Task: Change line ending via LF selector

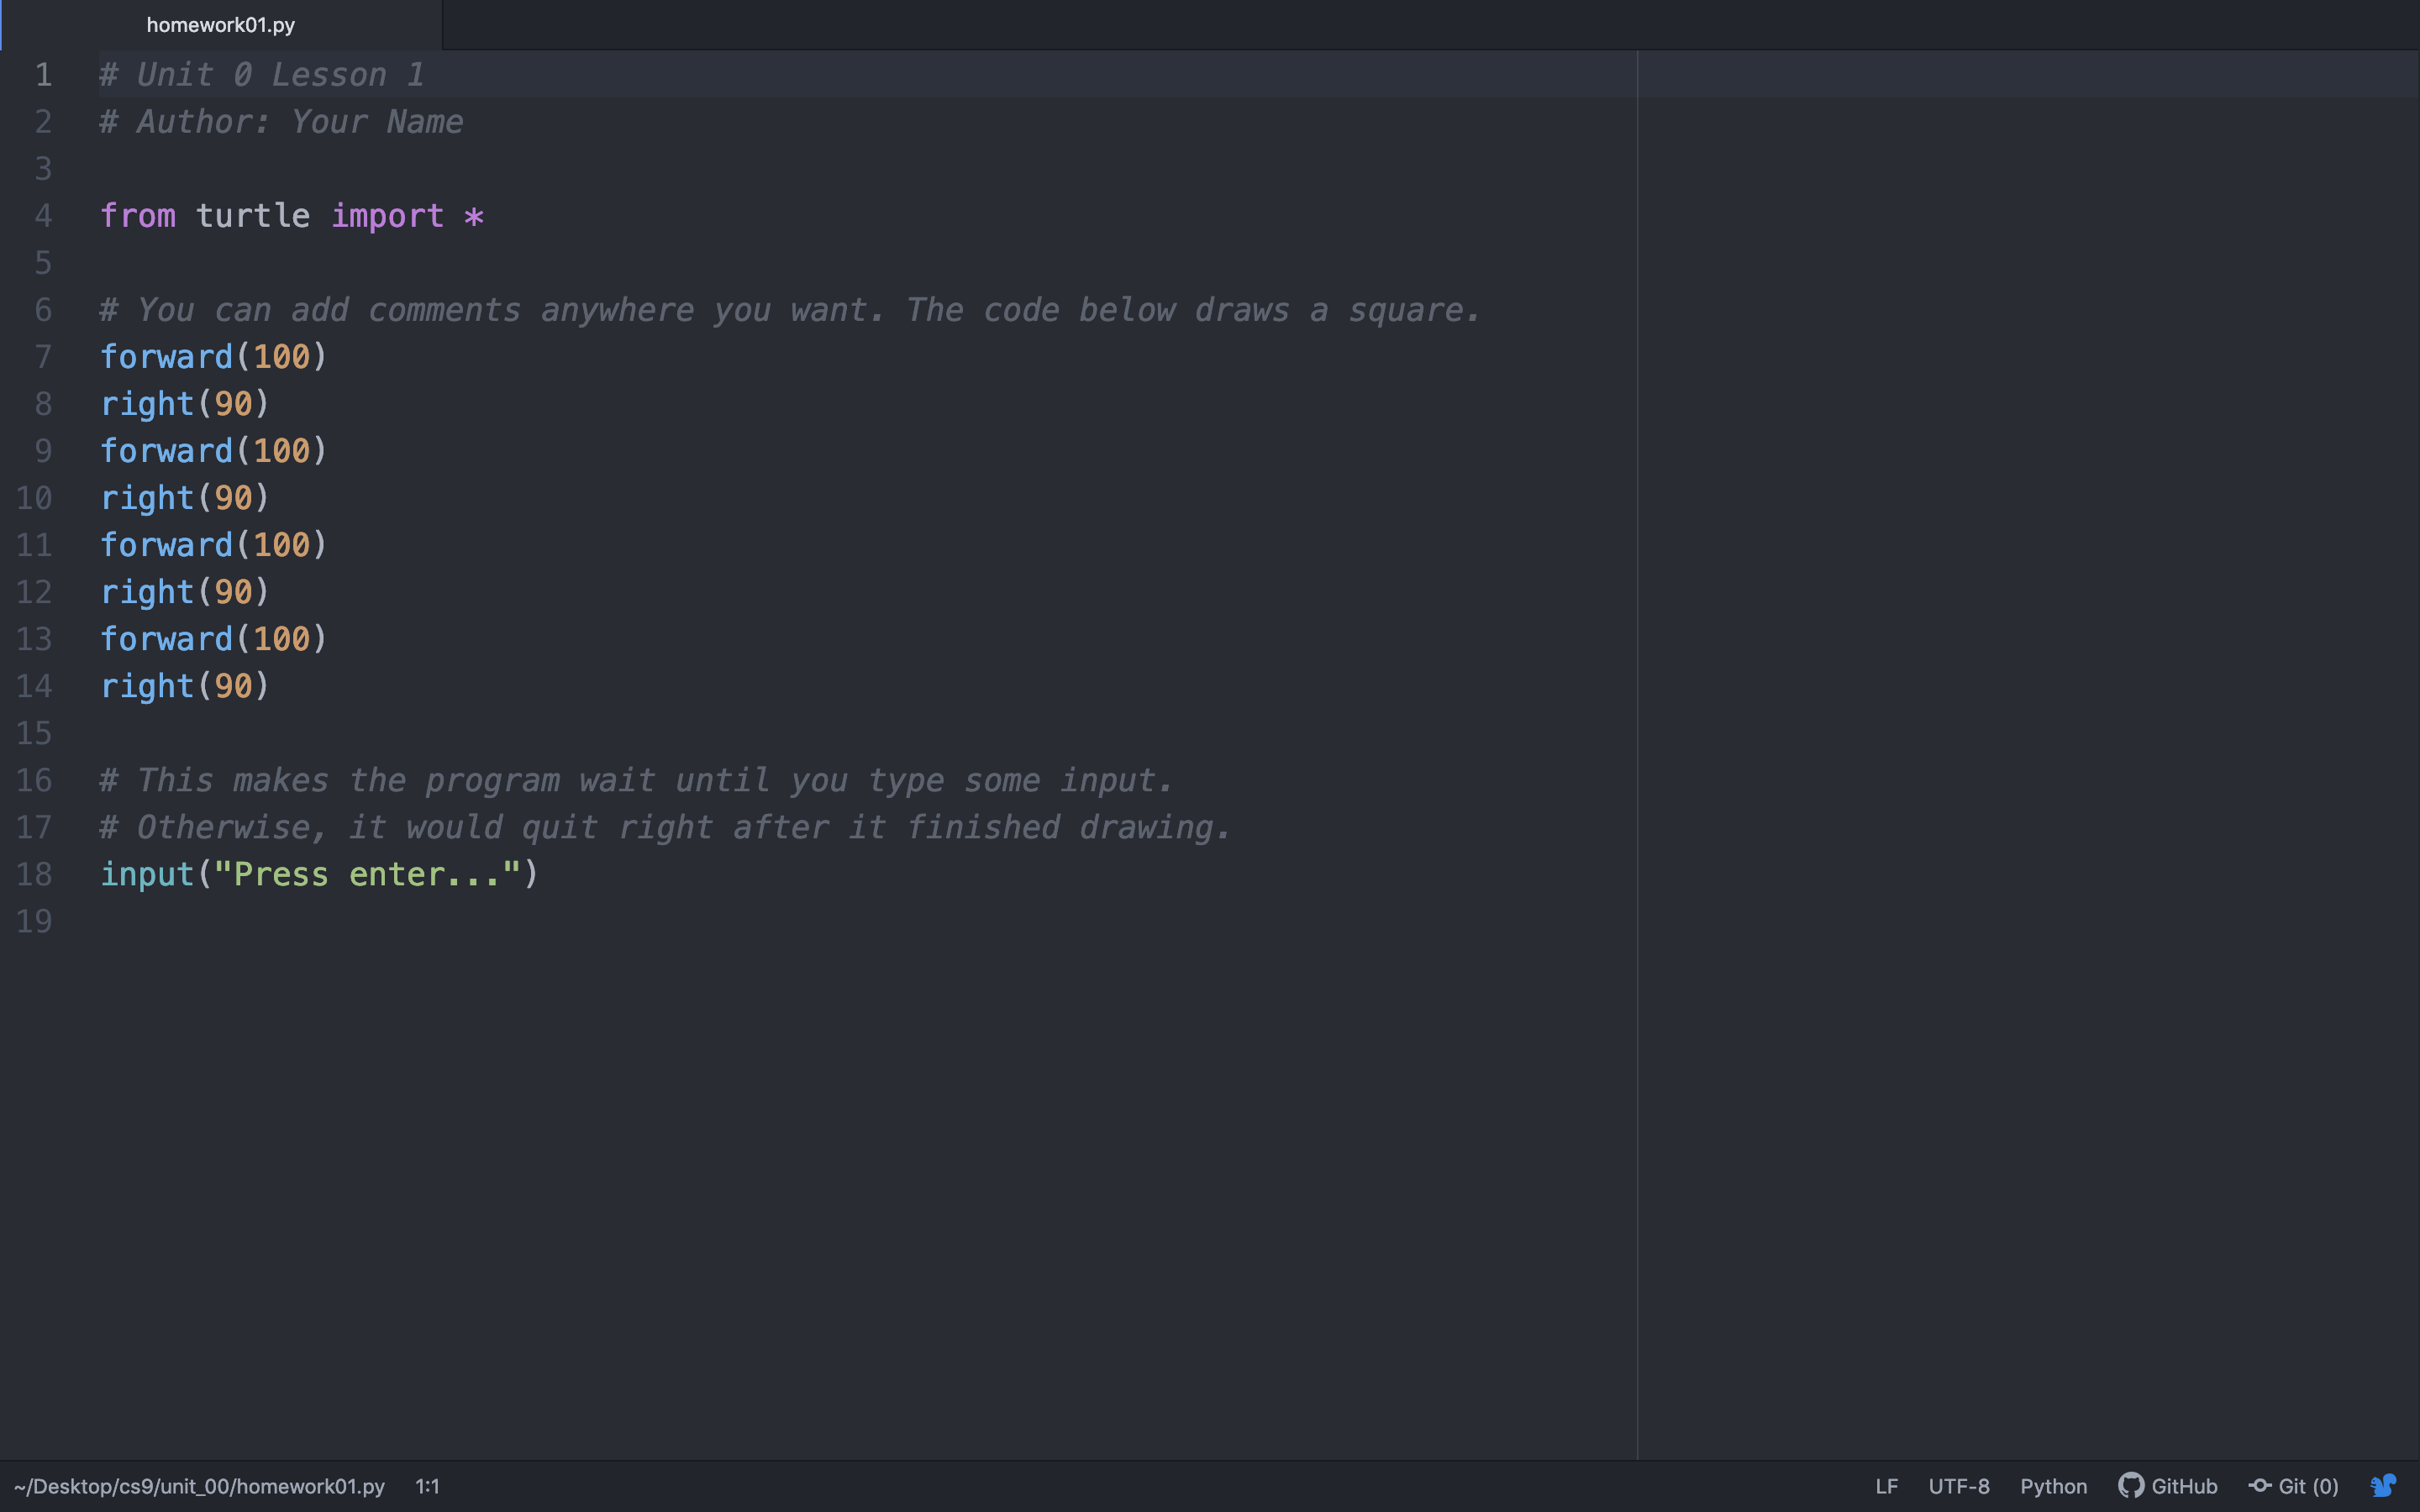Action: (x=1886, y=1486)
